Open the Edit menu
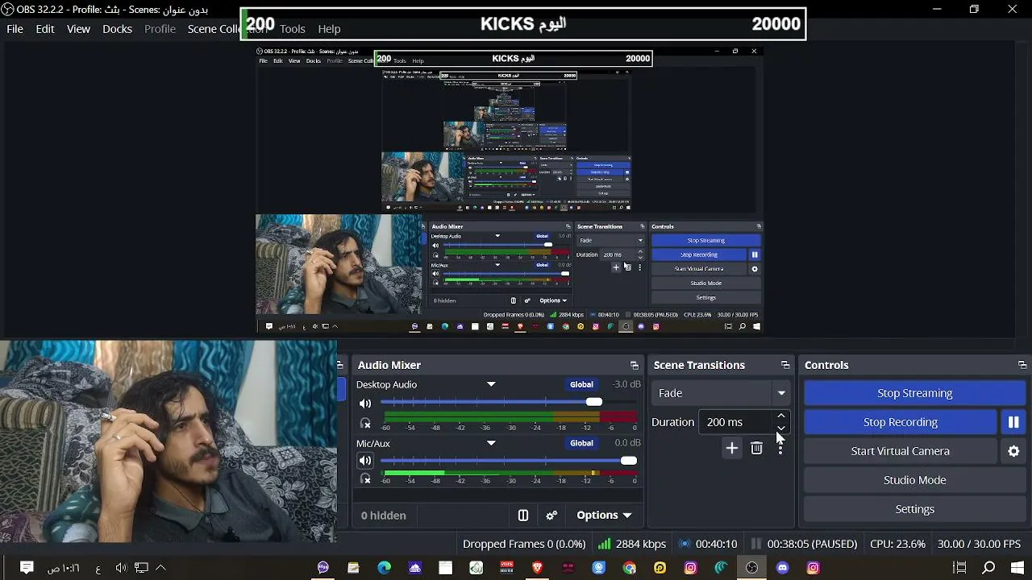1032x580 pixels. point(45,29)
